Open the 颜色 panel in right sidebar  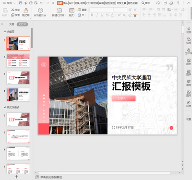point(189,62)
